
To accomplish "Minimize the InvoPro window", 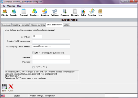I will [123, 1].
